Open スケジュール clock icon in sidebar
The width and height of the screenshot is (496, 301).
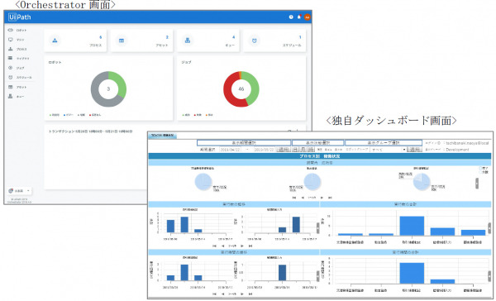pos(11,77)
